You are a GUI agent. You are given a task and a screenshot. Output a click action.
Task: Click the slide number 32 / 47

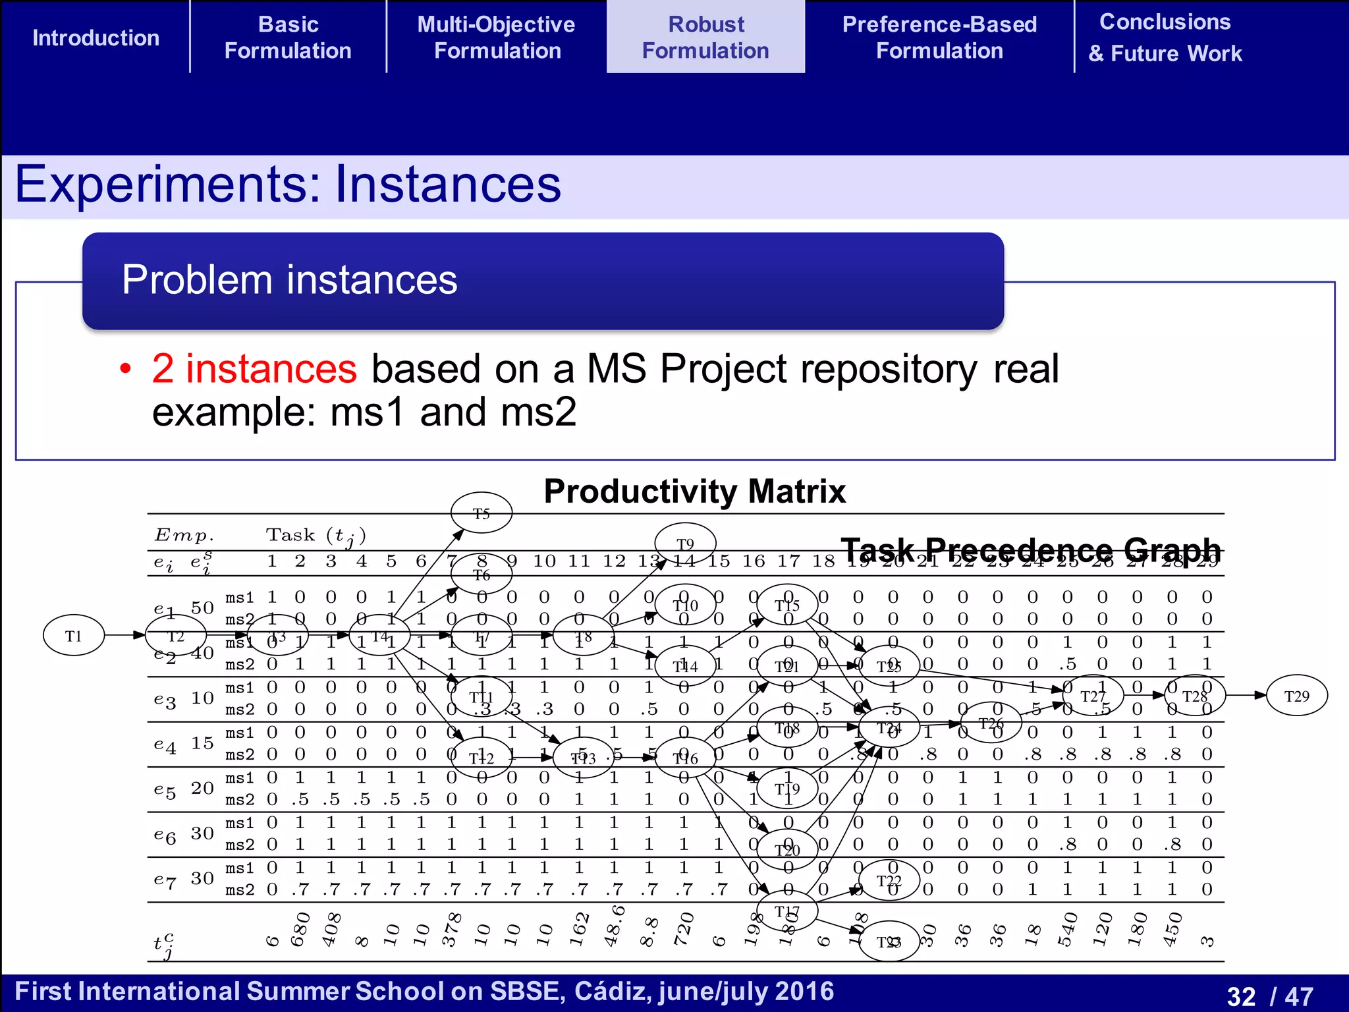[1269, 996]
